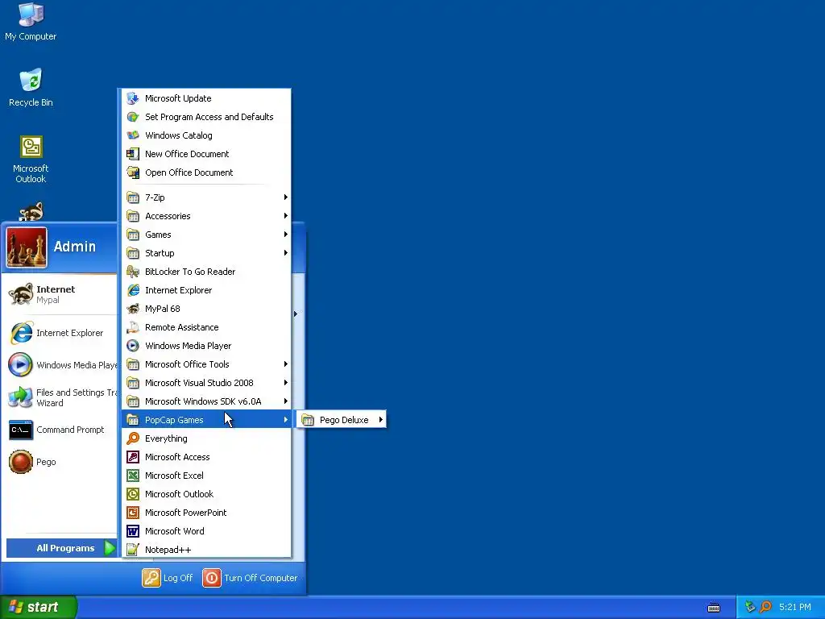Screen dimensions: 825x619
Task: Select Microsoft Outlook desktop shortcut
Action: click(31, 159)
